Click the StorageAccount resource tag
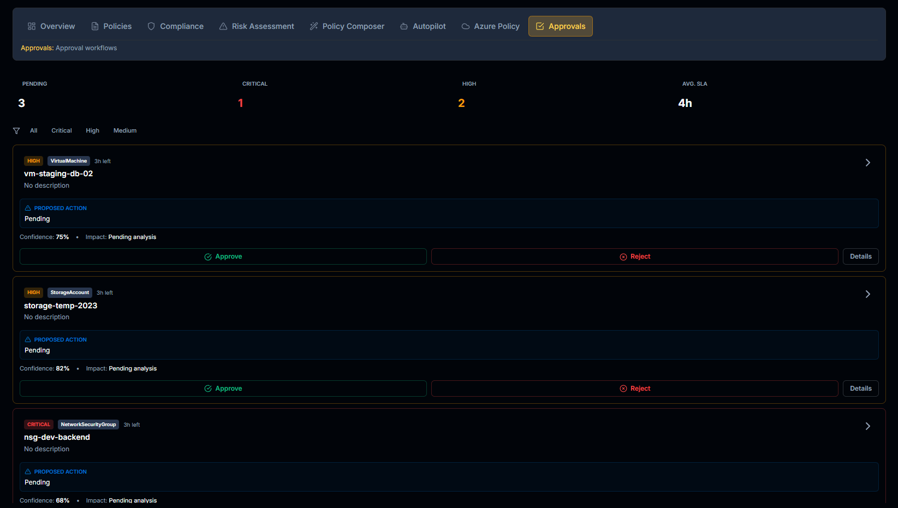Viewport: 898px width, 508px height. pyautogui.click(x=70, y=292)
